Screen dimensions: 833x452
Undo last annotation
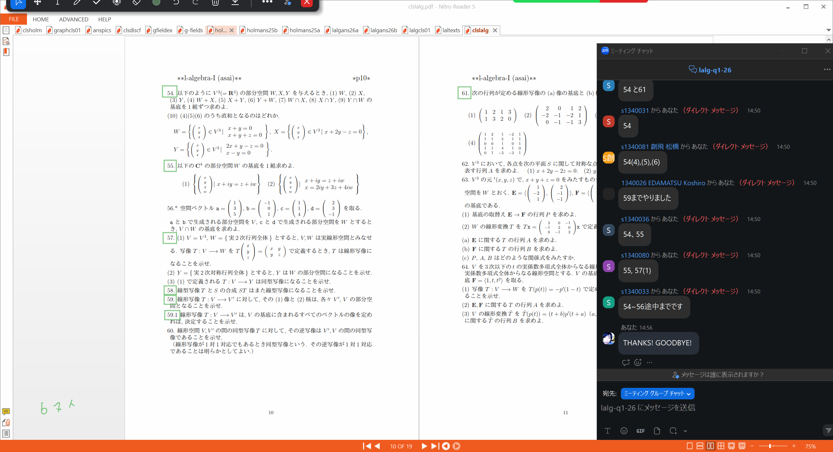click(176, 3)
